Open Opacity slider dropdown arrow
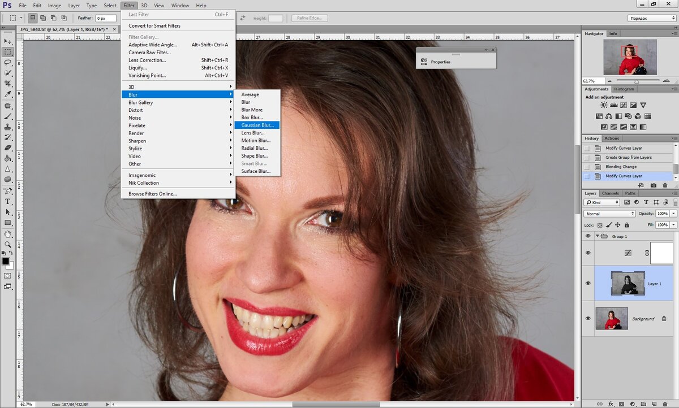 click(x=673, y=214)
